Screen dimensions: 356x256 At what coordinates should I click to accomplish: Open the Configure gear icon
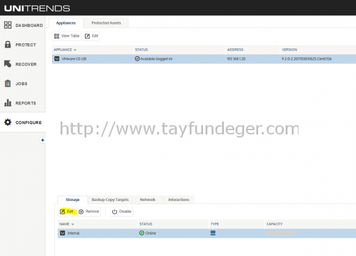pyautogui.click(x=8, y=122)
